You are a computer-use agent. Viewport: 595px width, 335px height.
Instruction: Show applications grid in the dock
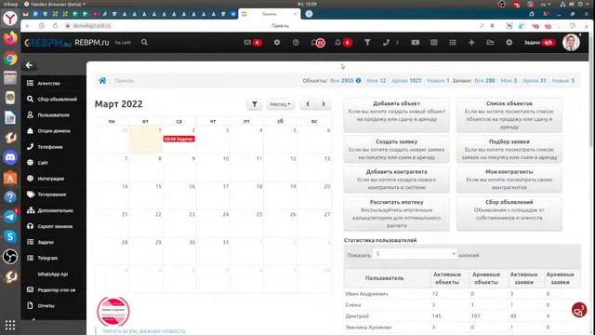click(10, 325)
